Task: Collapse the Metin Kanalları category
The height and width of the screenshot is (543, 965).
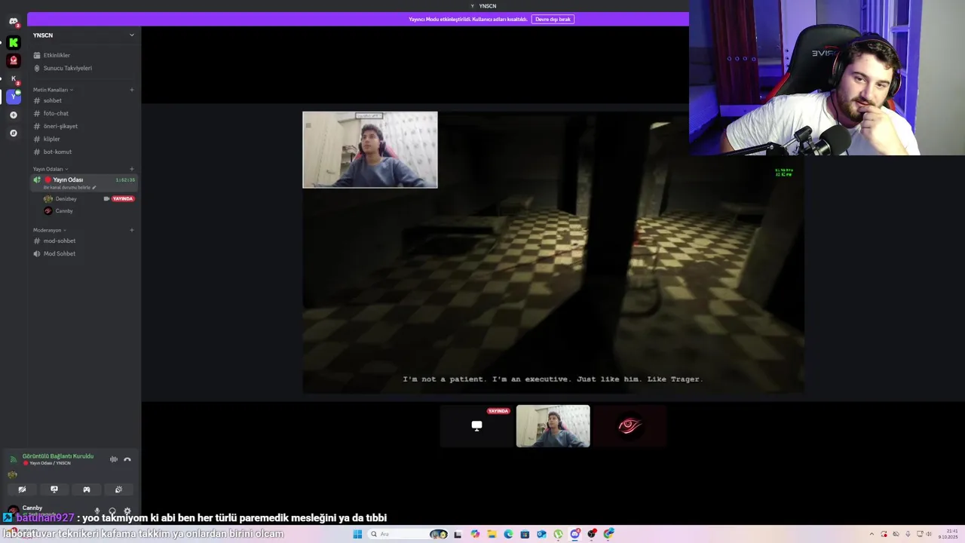Action: (x=52, y=90)
